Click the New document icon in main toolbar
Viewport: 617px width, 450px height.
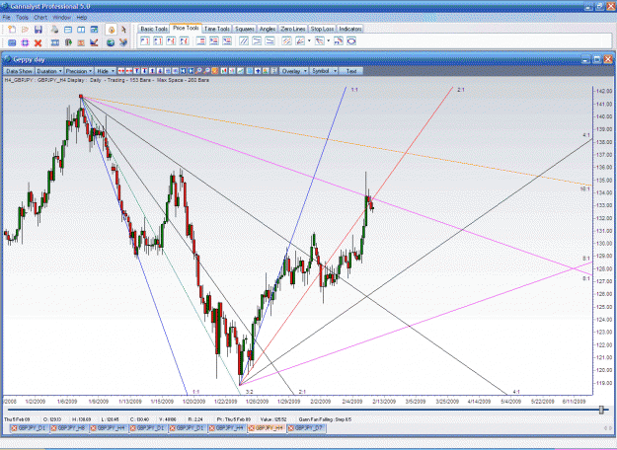[12, 30]
